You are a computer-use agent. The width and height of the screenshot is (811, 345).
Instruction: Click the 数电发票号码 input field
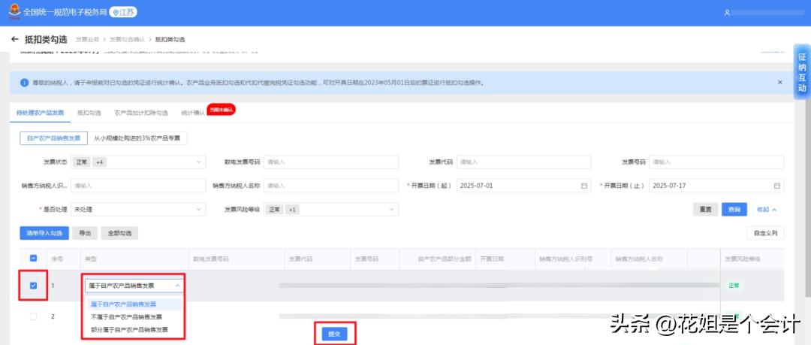click(332, 162)
